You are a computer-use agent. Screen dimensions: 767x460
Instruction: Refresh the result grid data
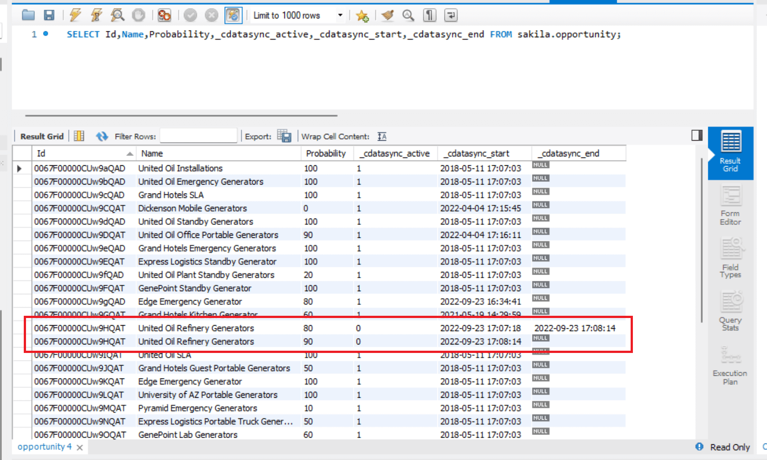pyautogui.click(x=102, y=136)
